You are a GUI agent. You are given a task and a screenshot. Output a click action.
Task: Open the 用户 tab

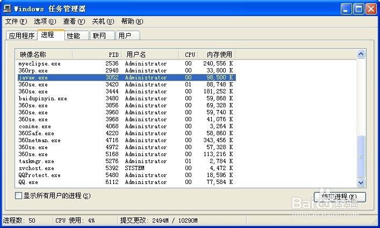tap(128, 36)
